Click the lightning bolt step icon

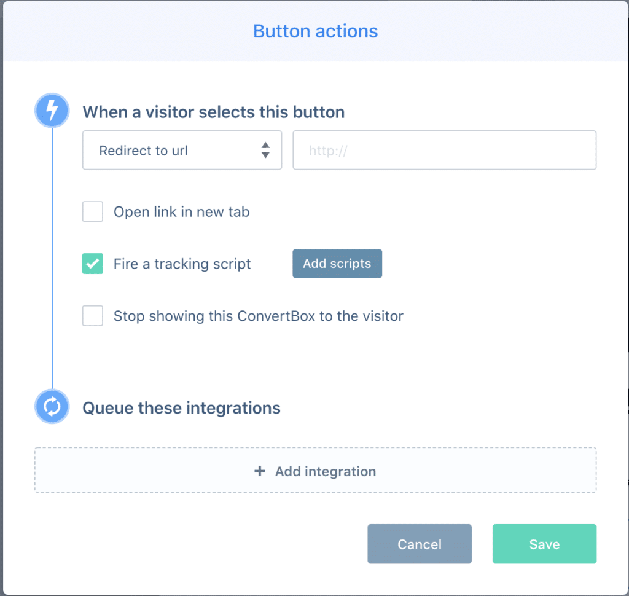(52, 111)
